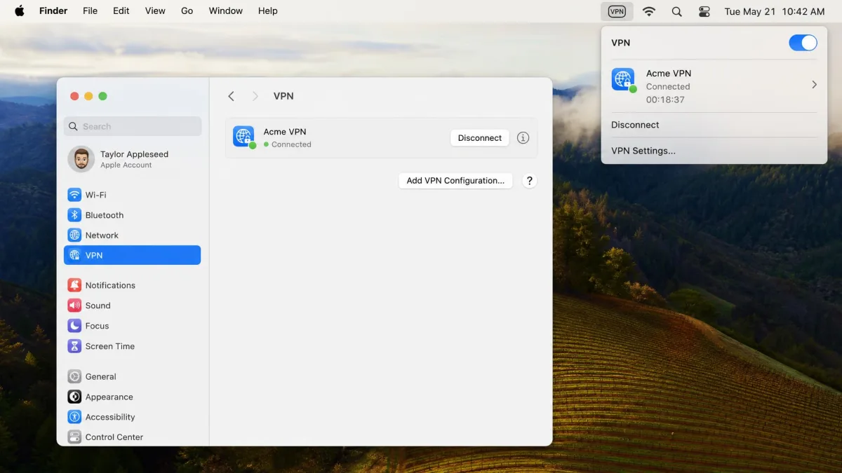842x473 pixels.
Task: Open Spotlight search magnifier icon
Action: (676, 11)
